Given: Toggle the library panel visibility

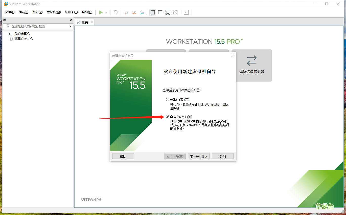Looking at the screenshot, I should 152,12.
